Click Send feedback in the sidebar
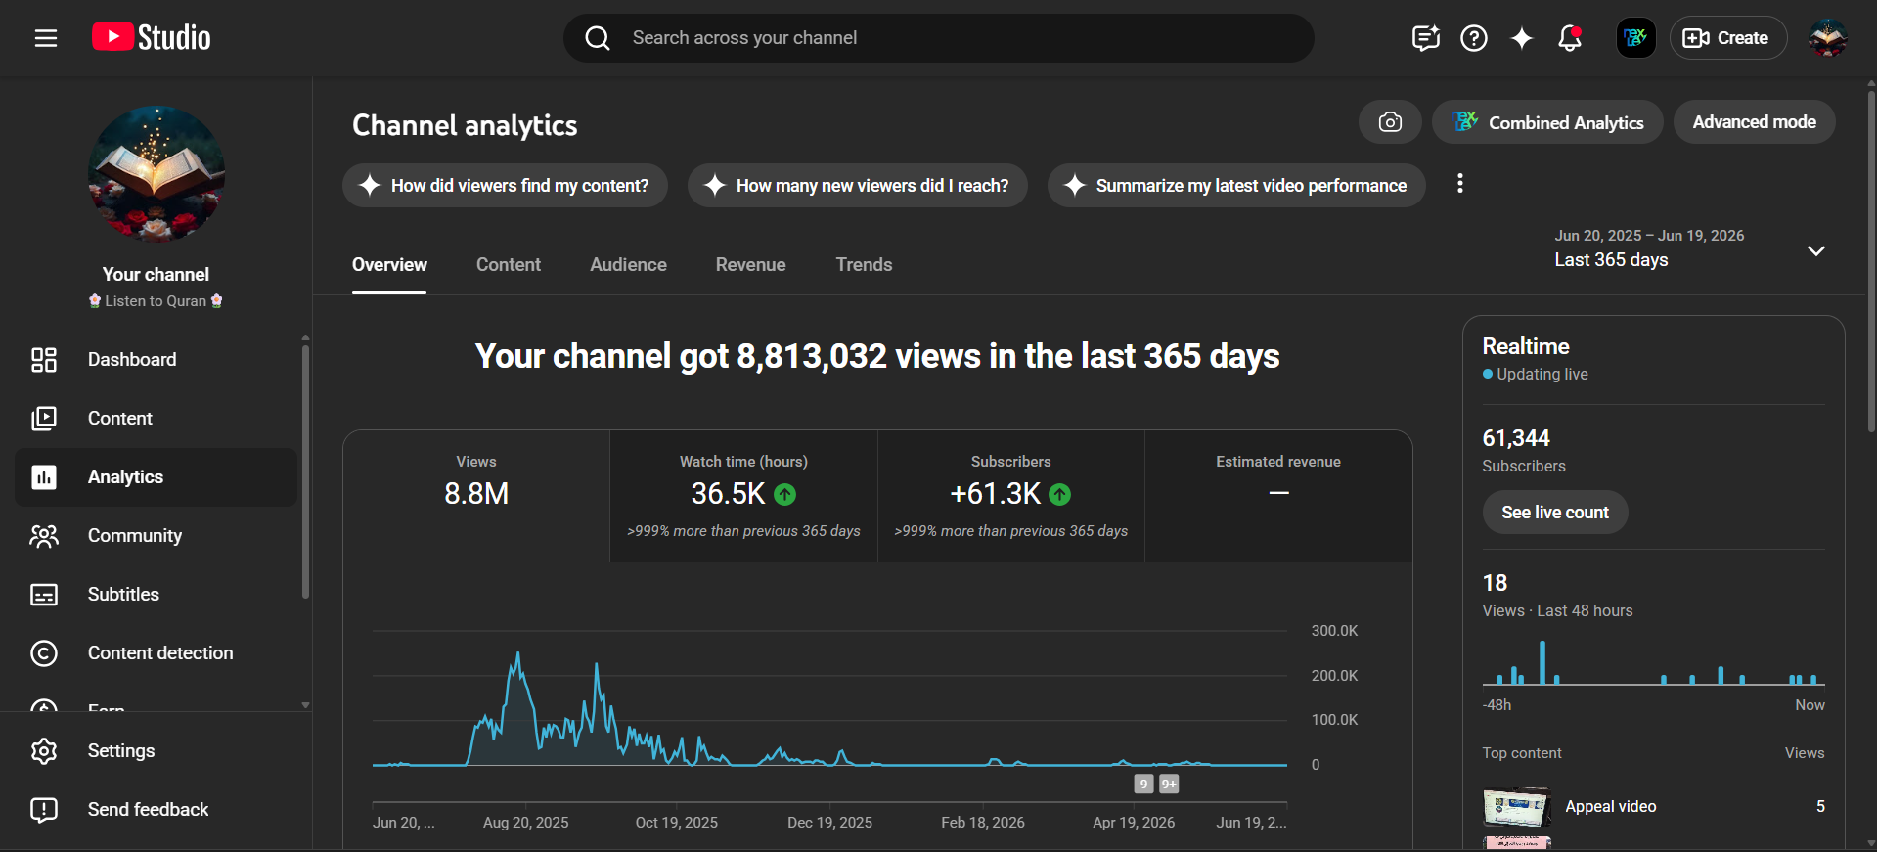The image size is (1877, 852). click(x=156, y=810)
